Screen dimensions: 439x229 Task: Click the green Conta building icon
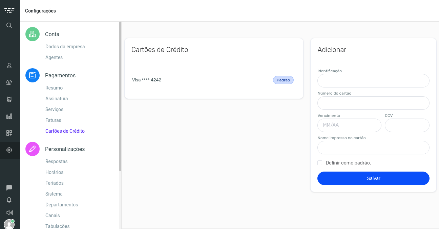[33, 34]
